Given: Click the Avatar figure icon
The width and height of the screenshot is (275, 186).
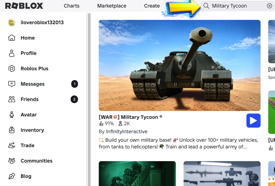Looking at the screenshot, I should point(12,115).
